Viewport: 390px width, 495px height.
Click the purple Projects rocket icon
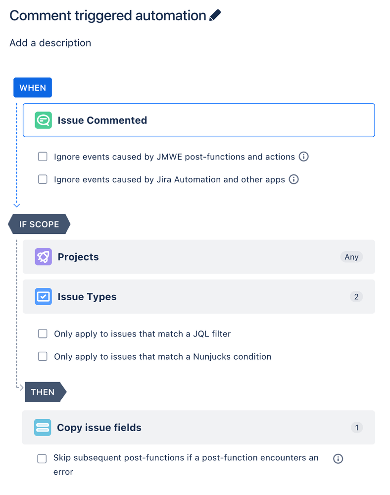pyautogui.click(x=43, y=257)
